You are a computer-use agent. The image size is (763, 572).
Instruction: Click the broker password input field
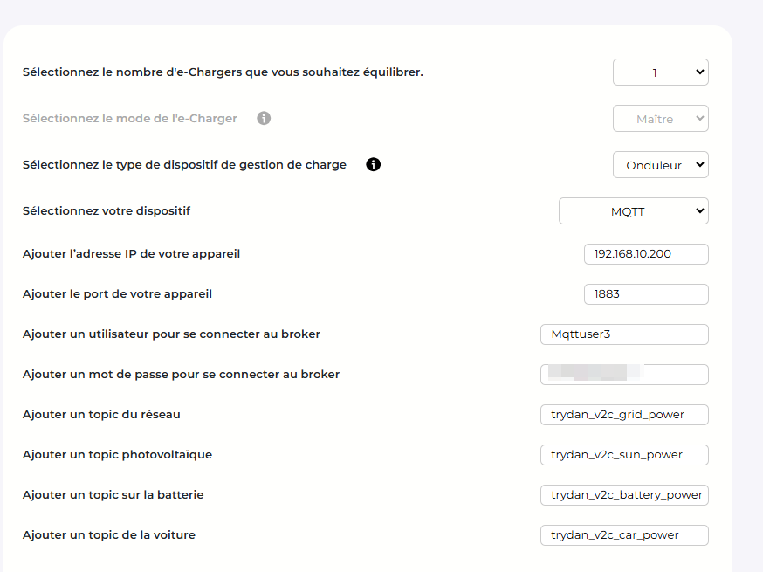point(624,375)
